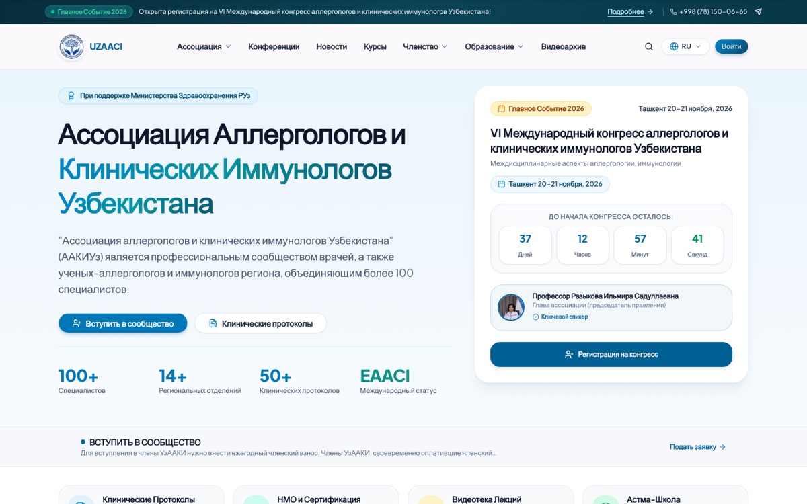Image resolution: width=807 pixels, height=504 pixels.
Task: Open Telegram via the paper-plane icon
Action: point(758,12)
